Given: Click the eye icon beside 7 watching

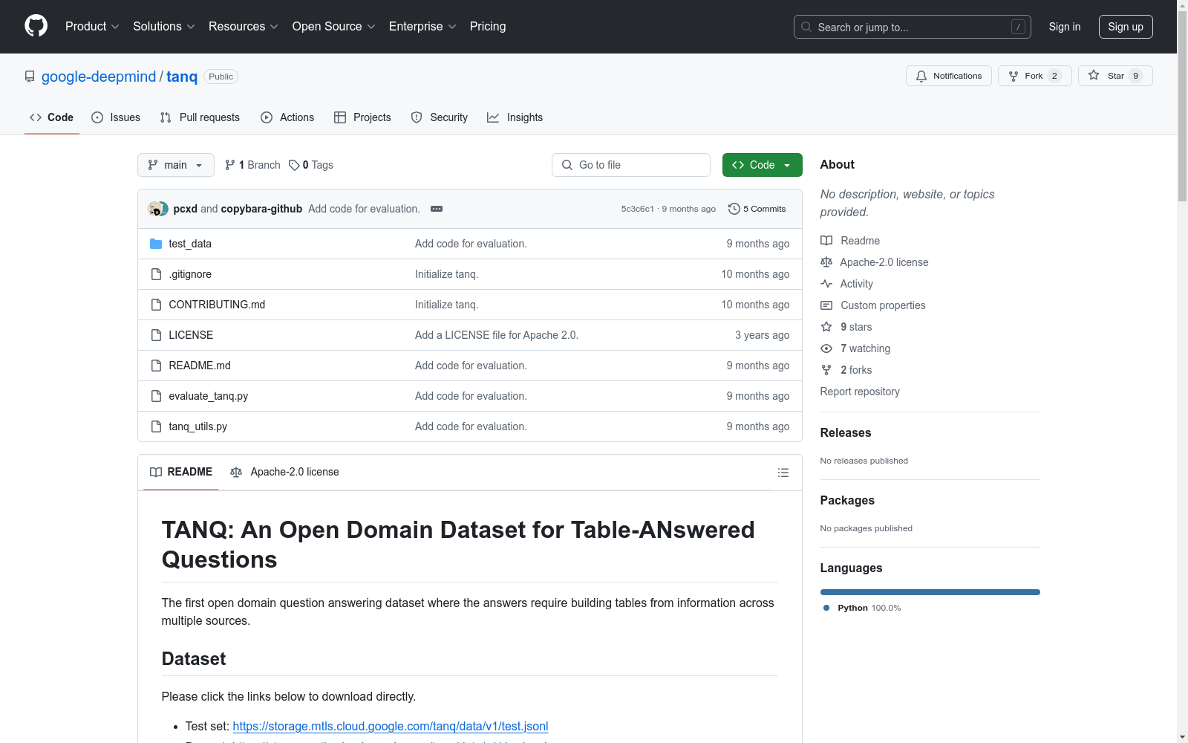Looking at the screenshot, I should pos(826,348).
